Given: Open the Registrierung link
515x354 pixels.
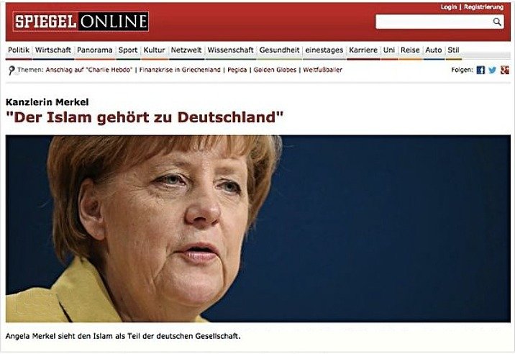Looking at the screenshot, I should (483, 7).
